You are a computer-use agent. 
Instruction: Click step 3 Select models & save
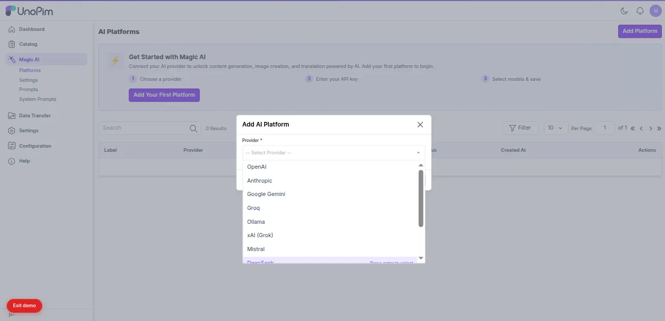511,79
